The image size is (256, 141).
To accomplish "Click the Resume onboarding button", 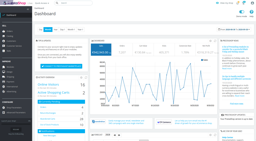I will [x=16, y=129].
